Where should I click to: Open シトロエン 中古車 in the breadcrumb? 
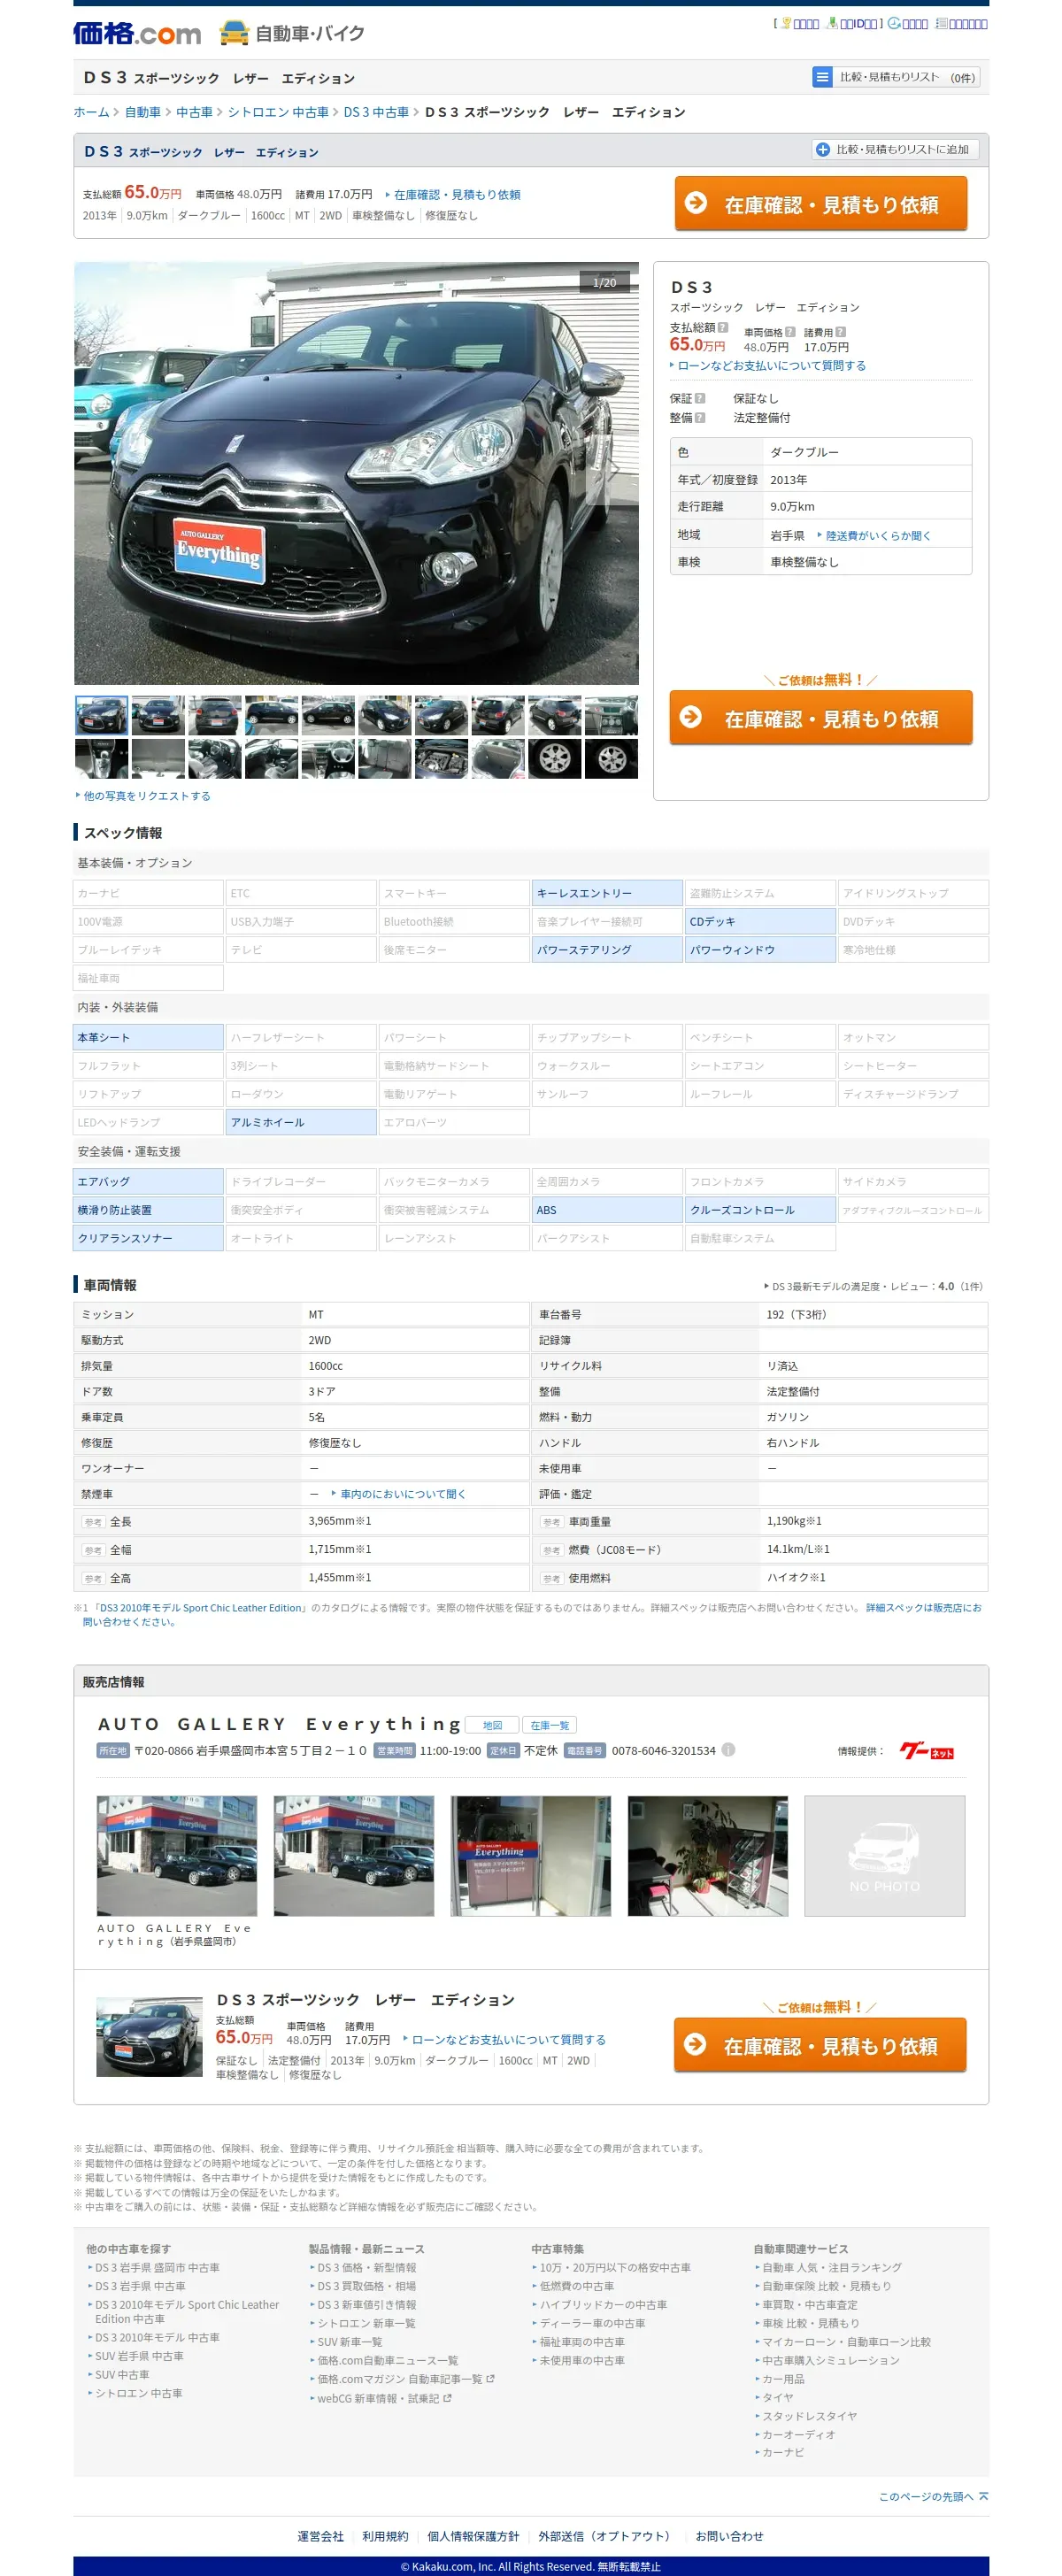point(278,112)
